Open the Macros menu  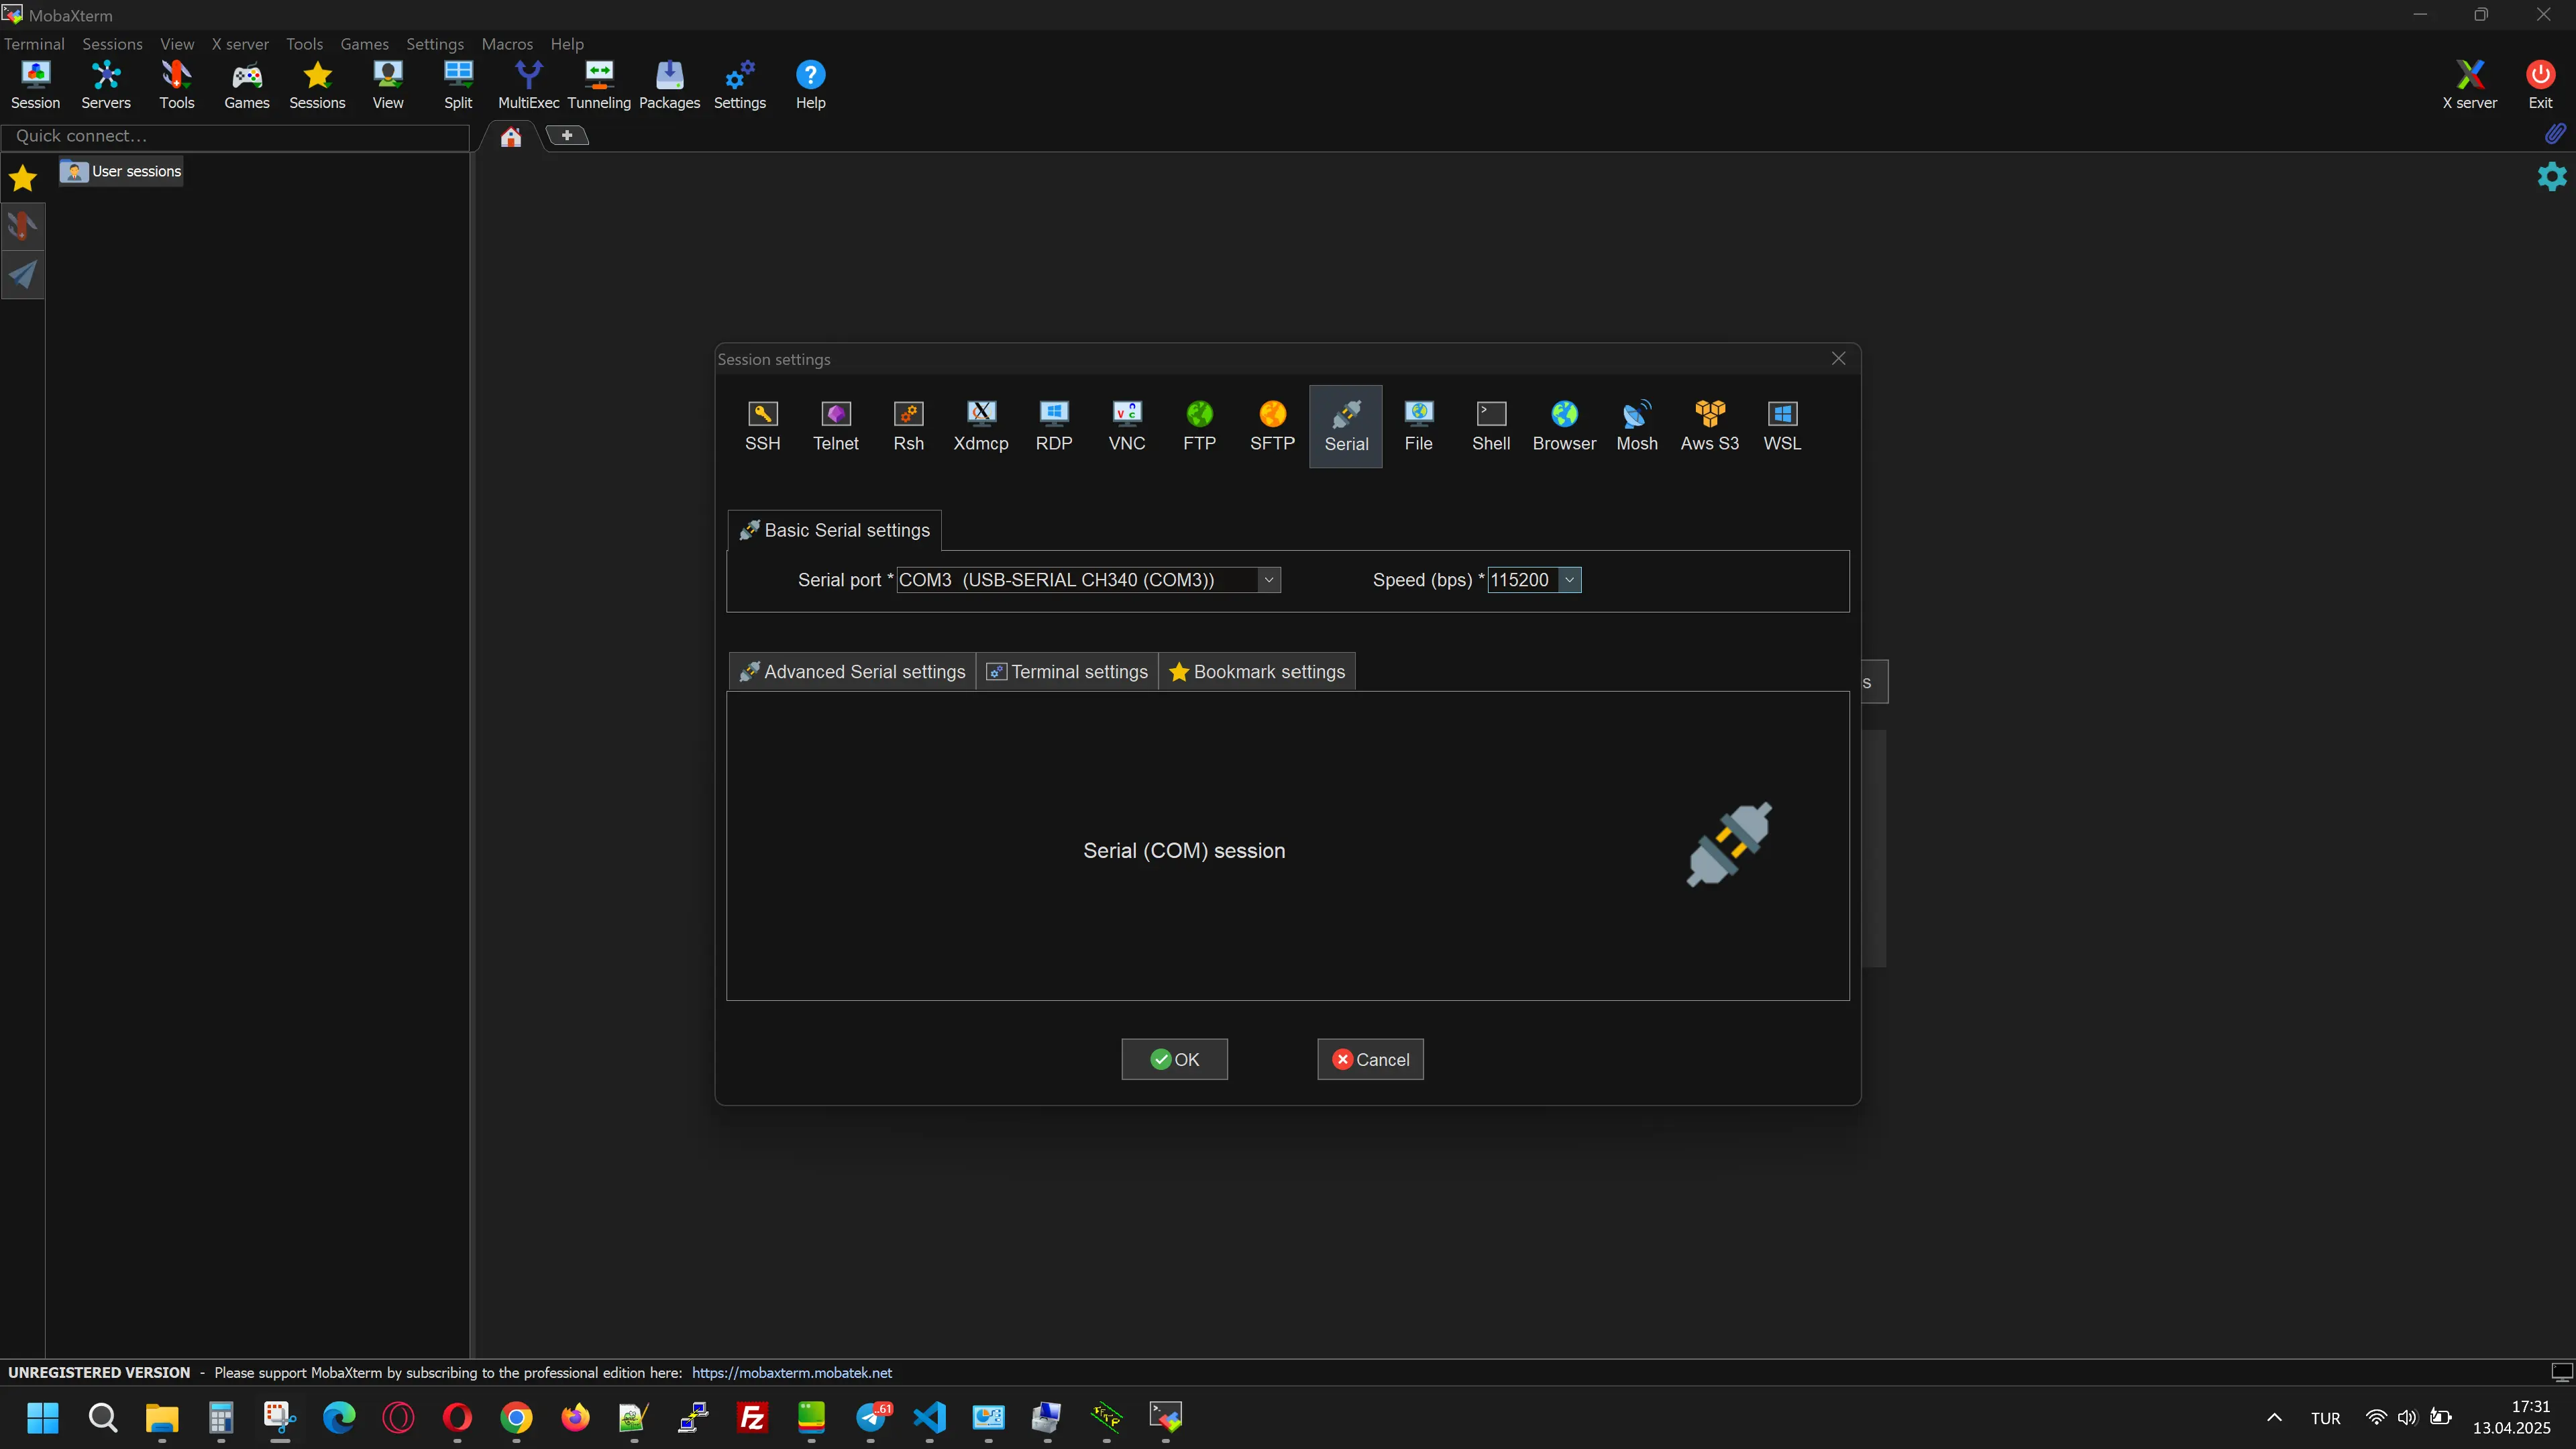click(x=507, y=44)
